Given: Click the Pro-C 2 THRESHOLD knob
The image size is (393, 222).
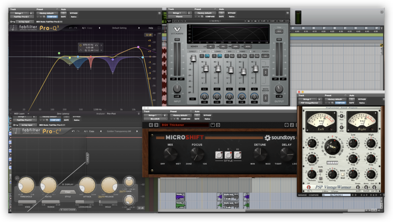Looking at the screenshot, I should click(26, 186).
